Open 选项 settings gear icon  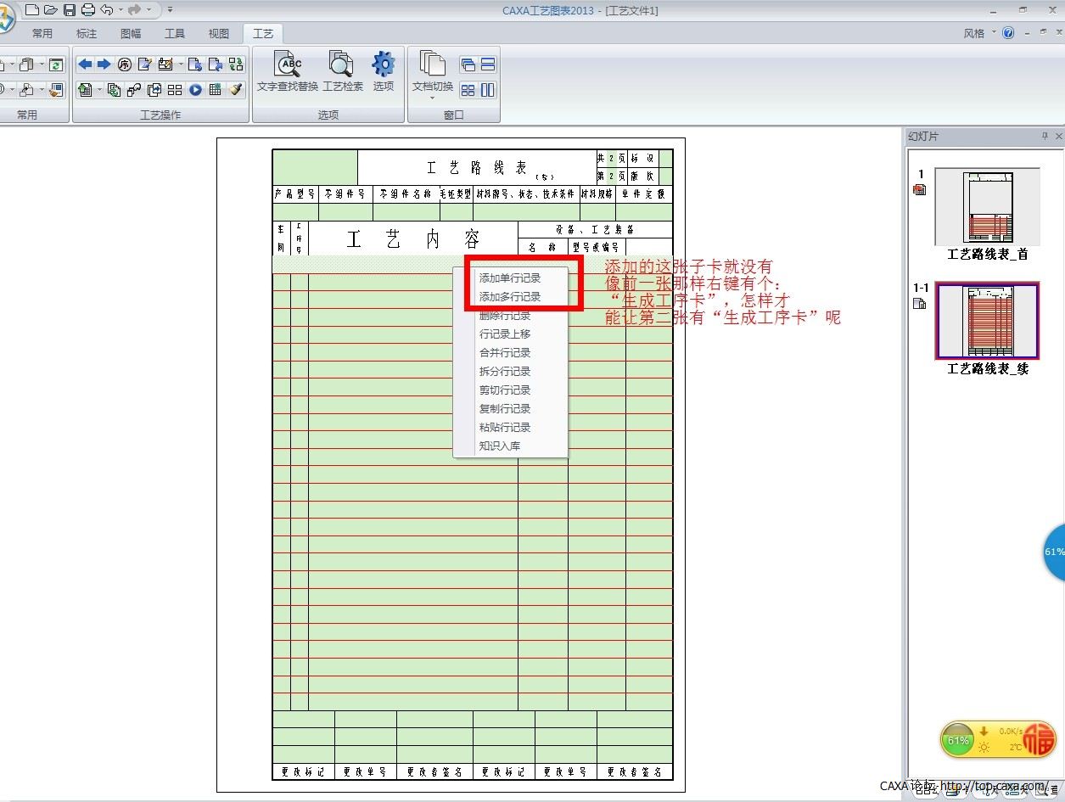(384, 71)
